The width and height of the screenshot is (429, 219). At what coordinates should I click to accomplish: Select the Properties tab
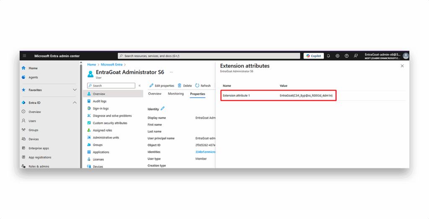(x=198, y=94)
